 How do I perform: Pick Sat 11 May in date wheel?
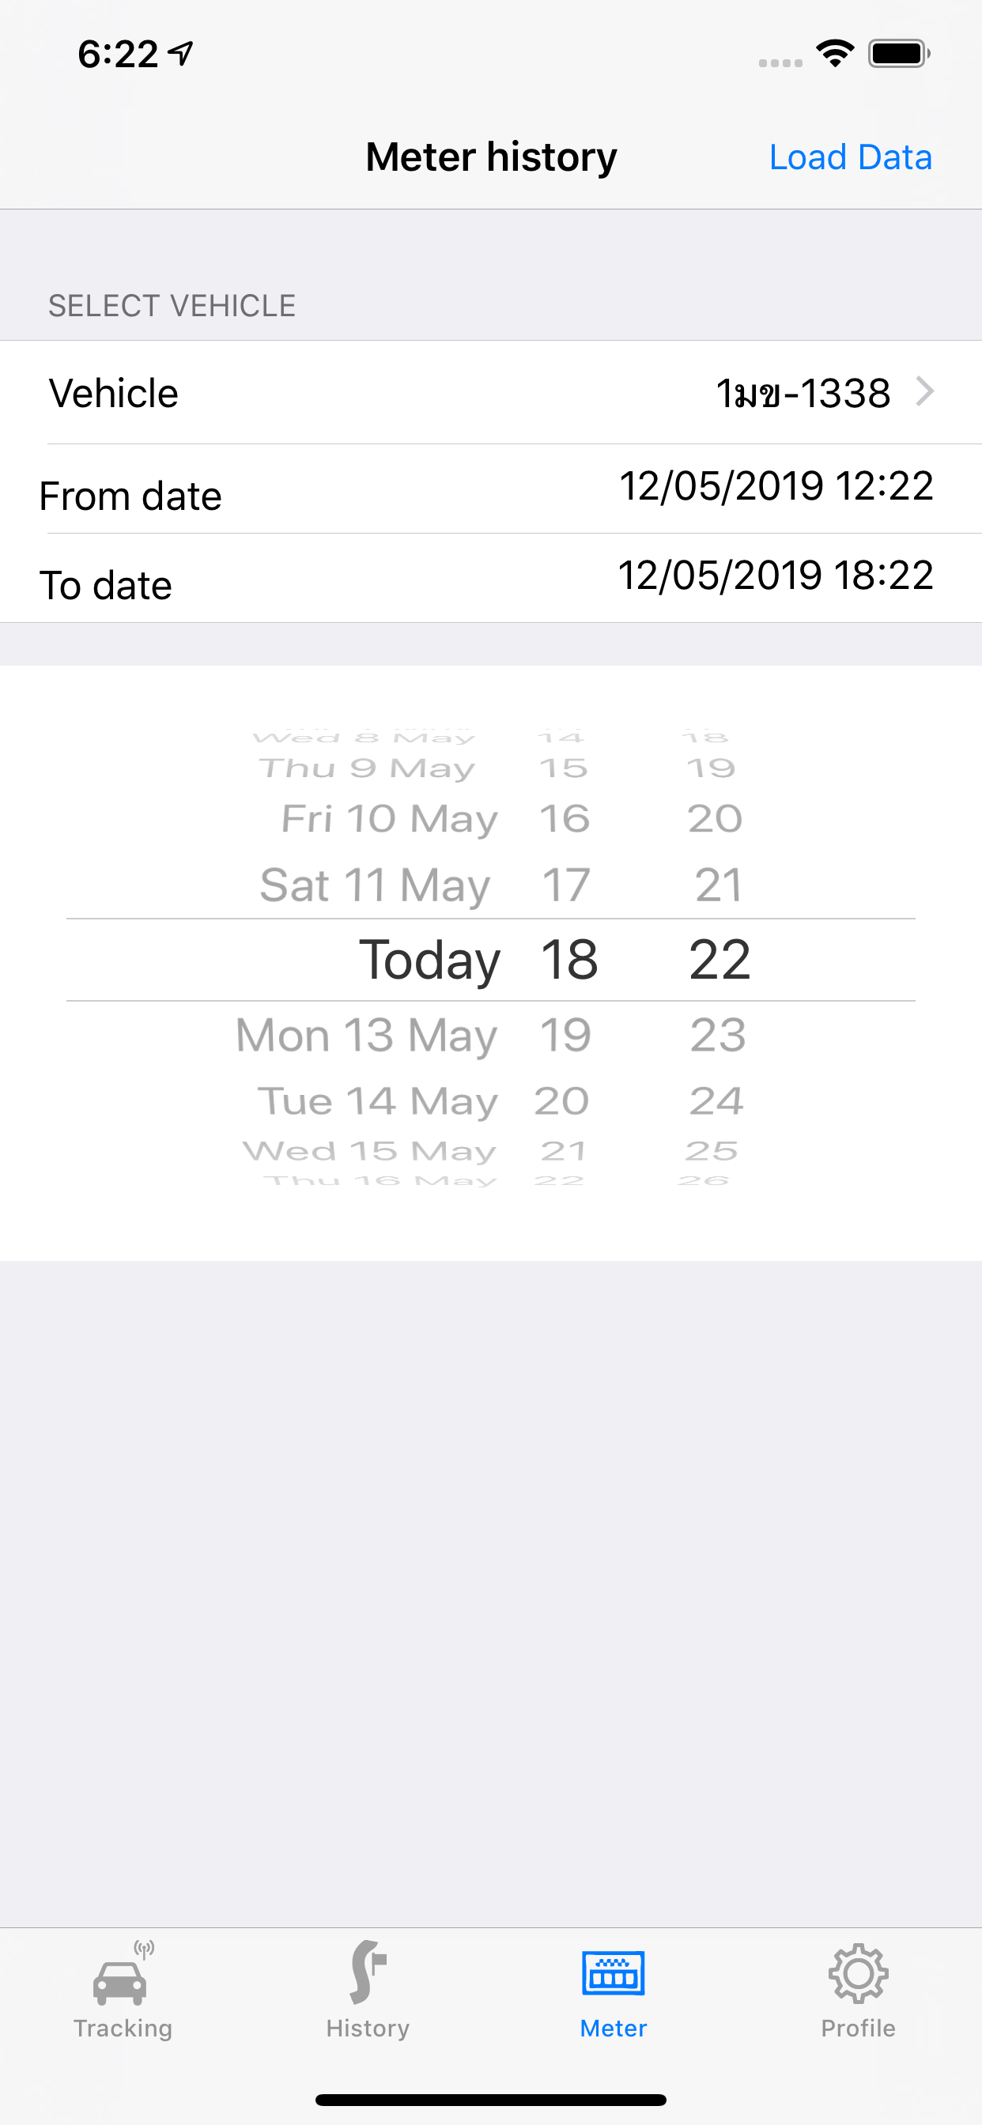376,885
